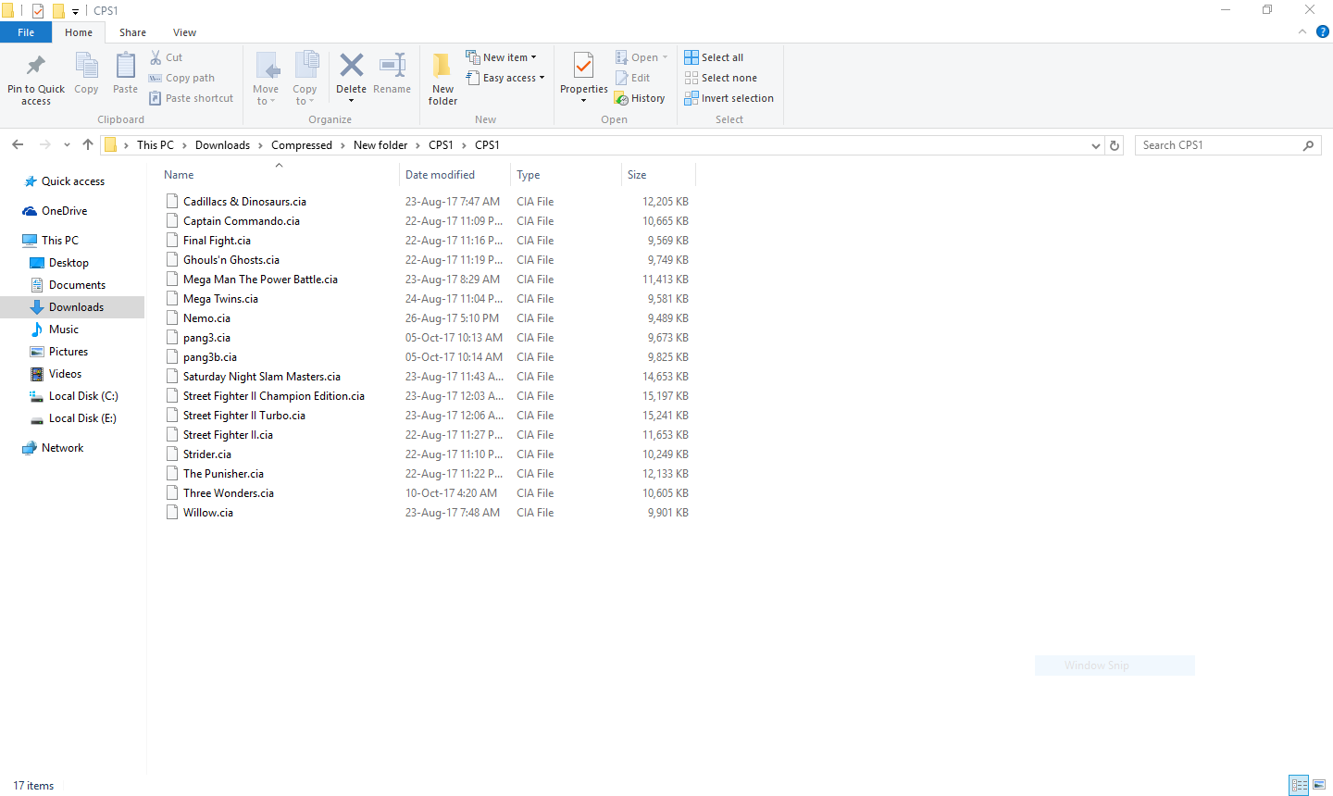Click the Forward navigation arrow

pos(44,144)
